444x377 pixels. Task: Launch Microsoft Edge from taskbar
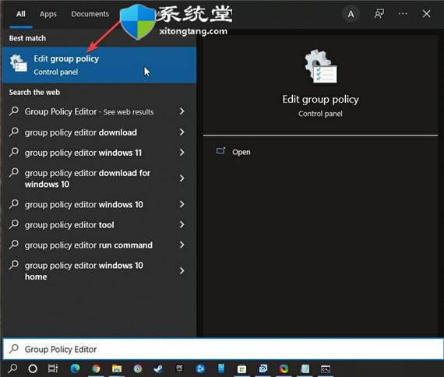75,368
